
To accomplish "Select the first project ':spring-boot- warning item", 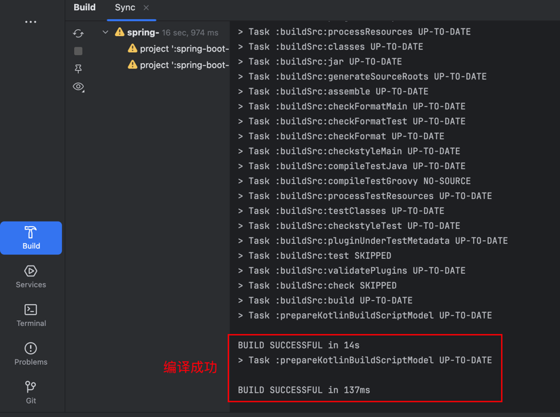I will pos(183,49).
